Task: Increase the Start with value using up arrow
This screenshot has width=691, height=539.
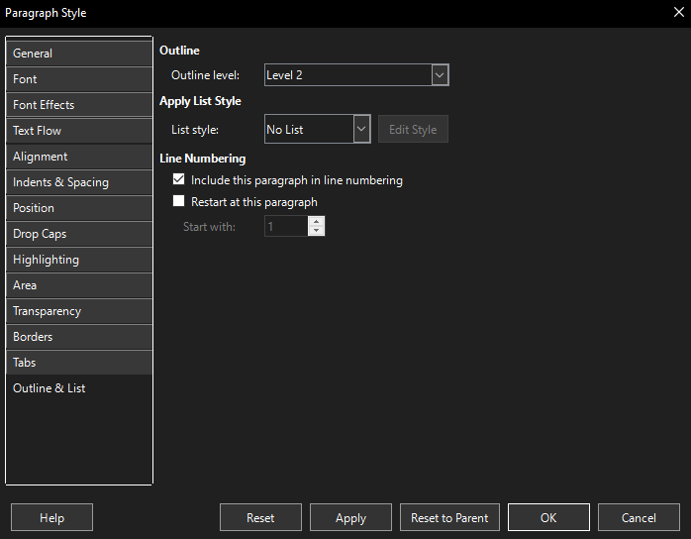Action: pos(316,221)
